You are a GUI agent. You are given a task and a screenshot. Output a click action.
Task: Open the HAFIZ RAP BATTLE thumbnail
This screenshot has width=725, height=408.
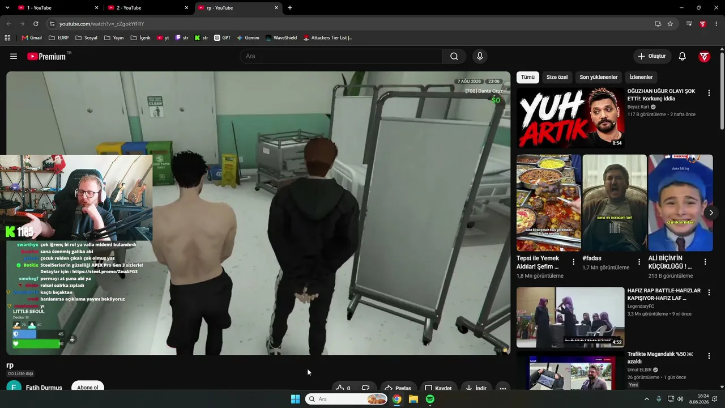pyautogui.click(x=570, y=317)
